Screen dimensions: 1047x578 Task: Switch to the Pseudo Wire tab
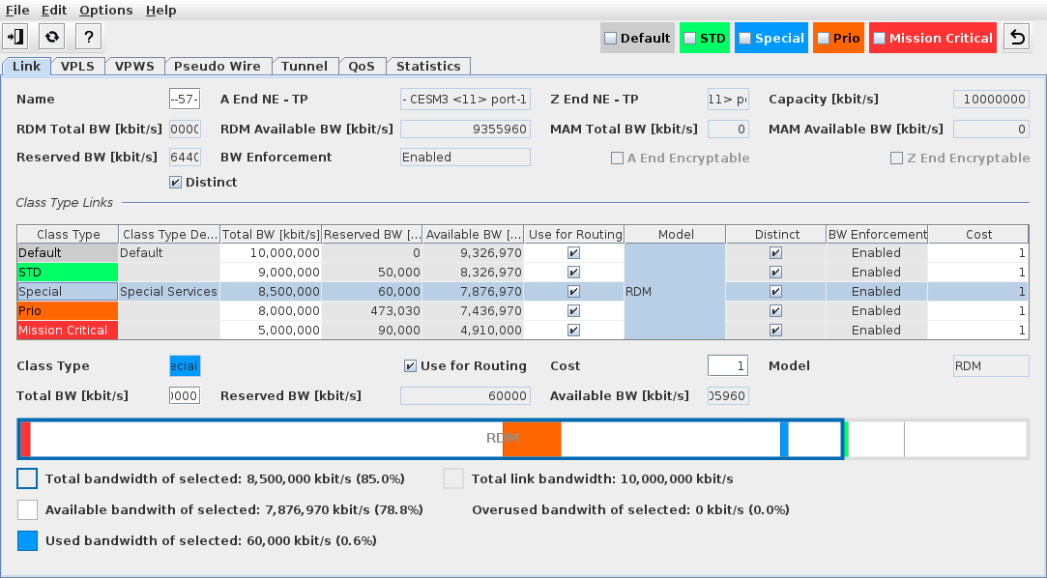click(x=218, y=67)
